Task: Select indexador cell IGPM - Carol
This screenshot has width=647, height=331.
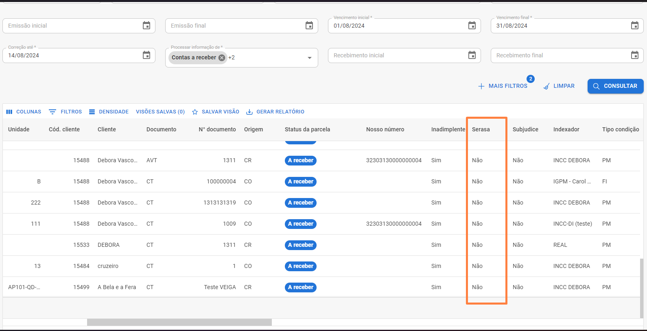Action: (x=572, y=181)
